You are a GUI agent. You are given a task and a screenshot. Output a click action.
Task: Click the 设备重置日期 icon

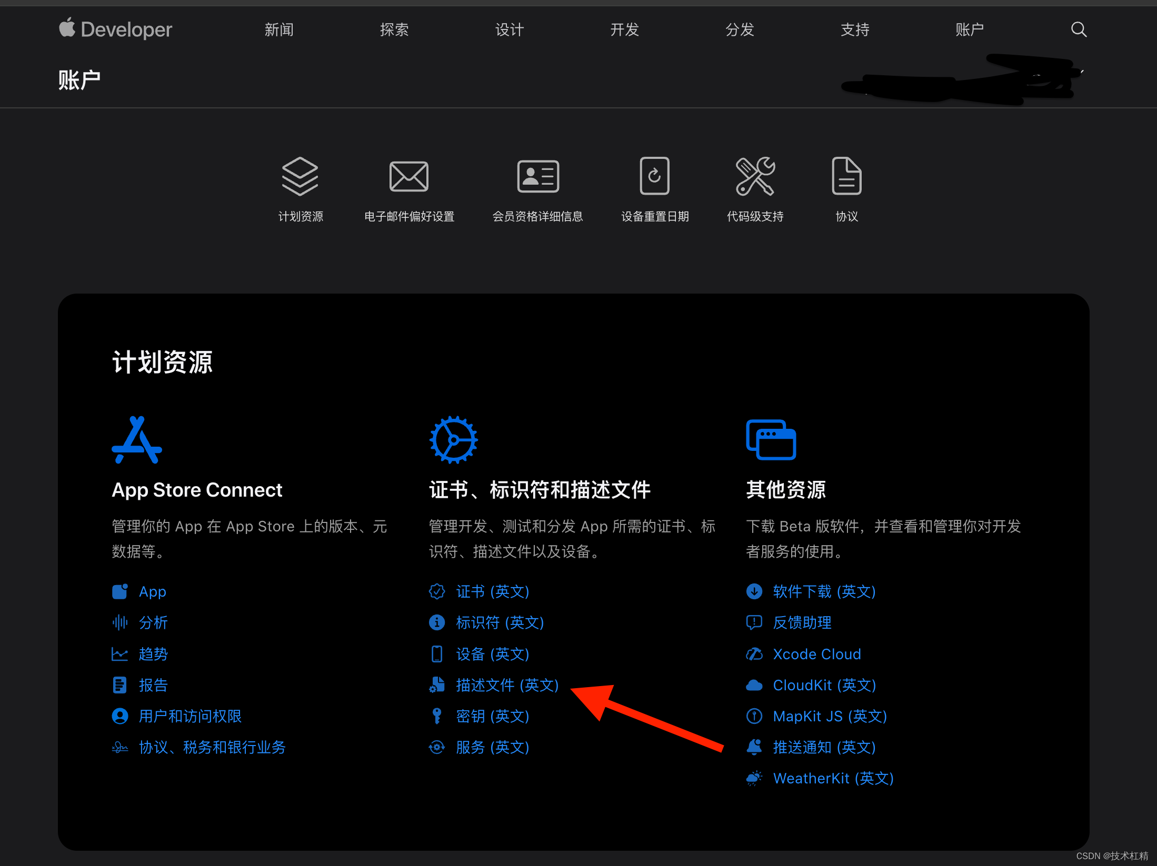pyautogui.click(x=654, y=176)
